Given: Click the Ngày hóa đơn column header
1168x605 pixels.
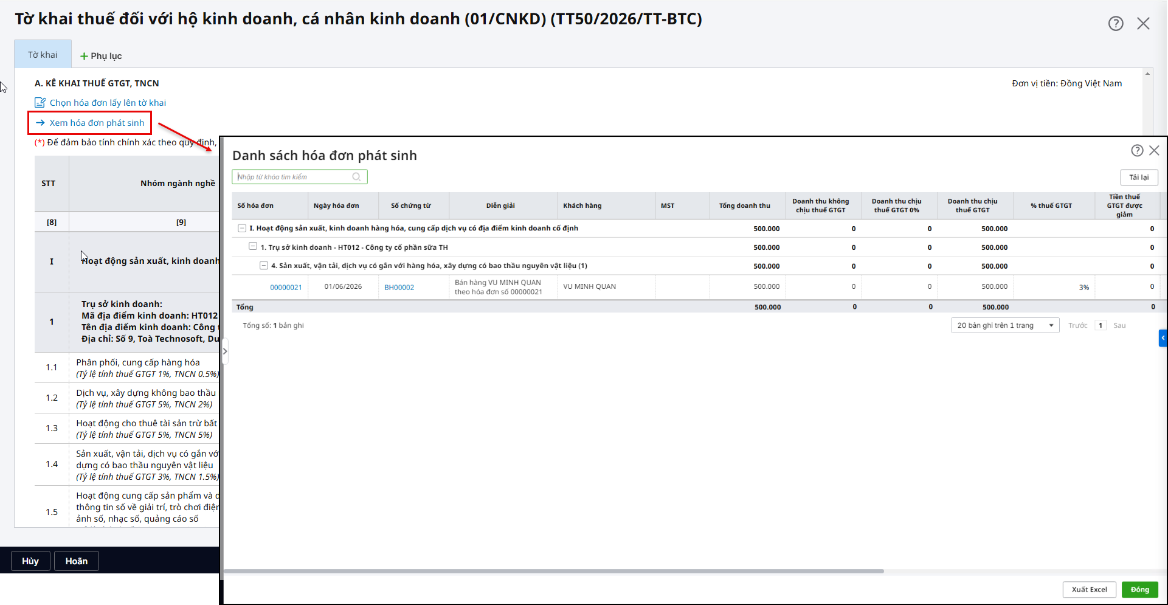Looking at the screenshot, I should 344,206.
